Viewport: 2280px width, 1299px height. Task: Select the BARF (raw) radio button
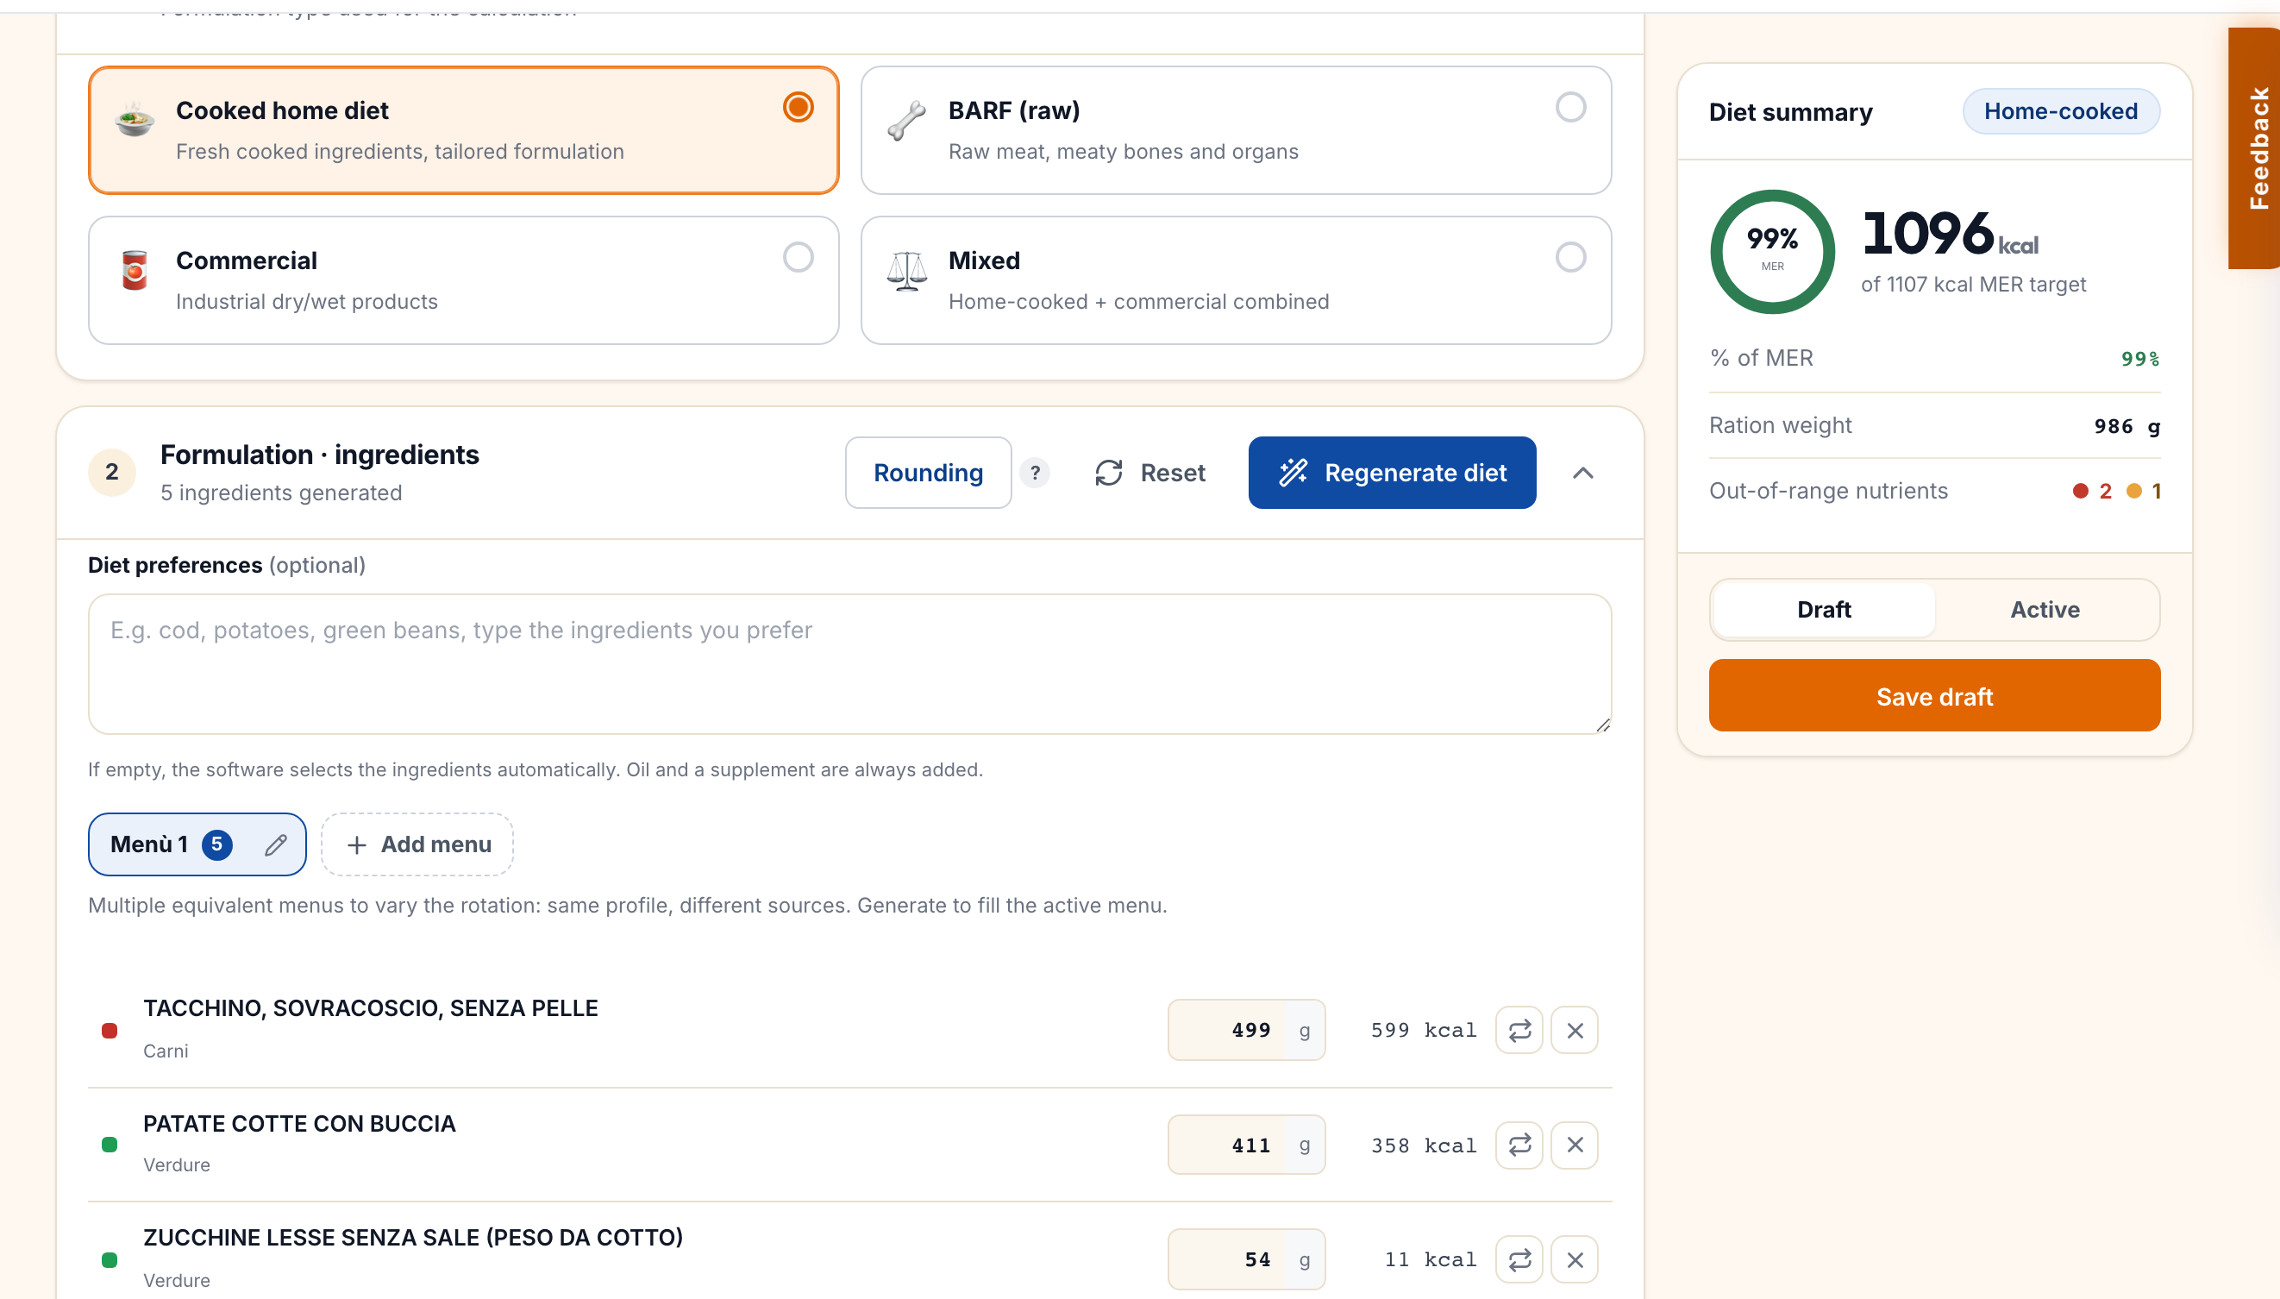click(1570, 107)
